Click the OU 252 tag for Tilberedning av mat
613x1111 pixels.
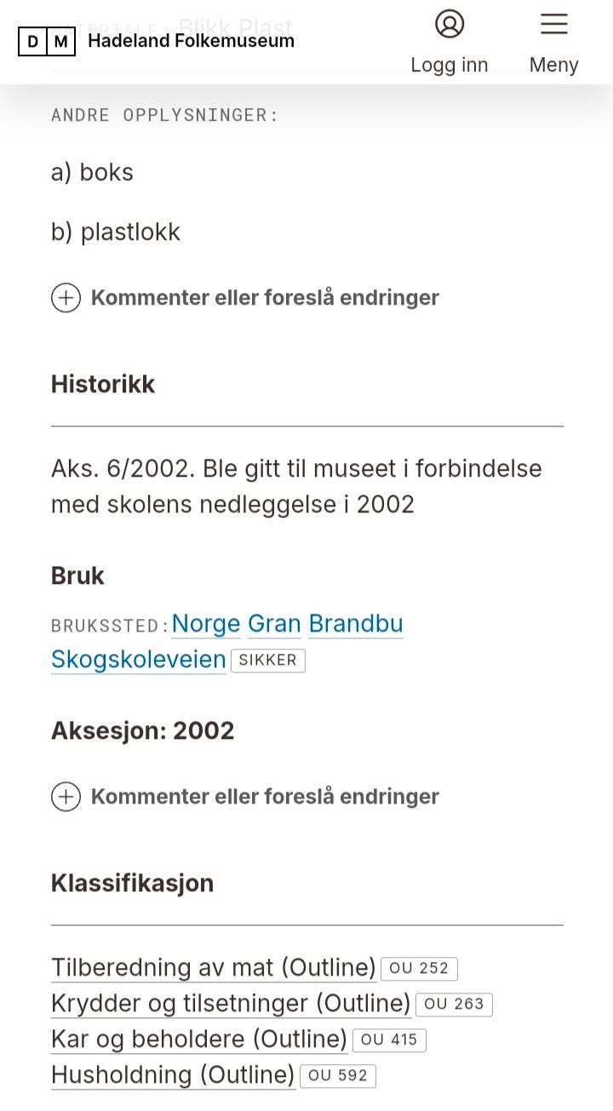point(419,968)
